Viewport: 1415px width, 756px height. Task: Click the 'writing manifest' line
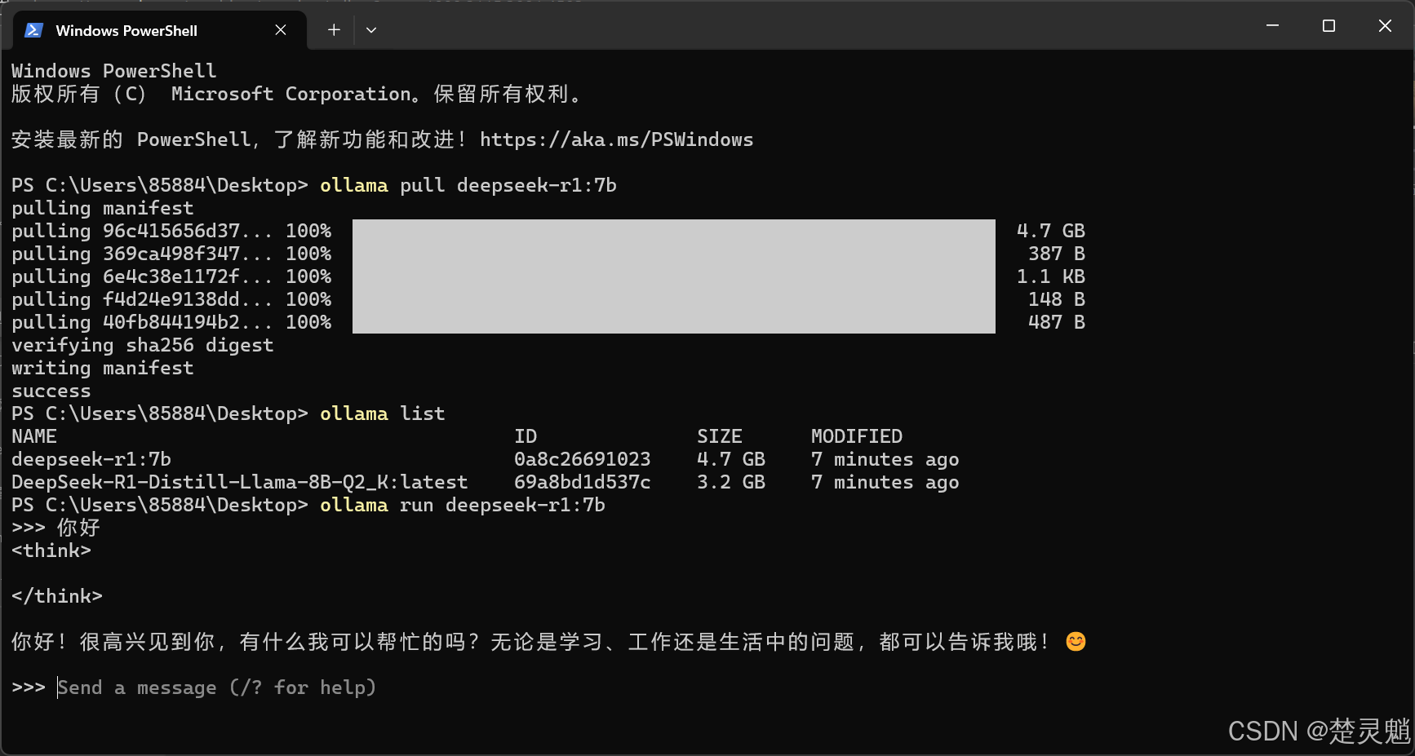point(103,368)
